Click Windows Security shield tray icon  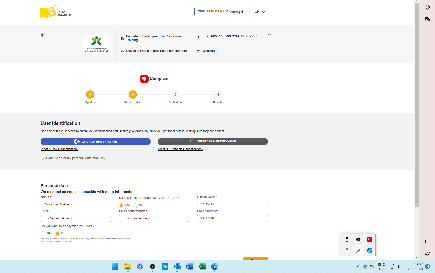click(x=365, y=267)
